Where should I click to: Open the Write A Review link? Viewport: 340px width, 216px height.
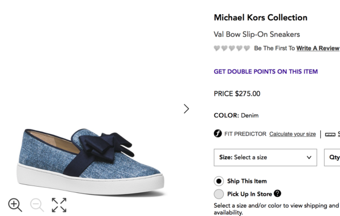[x=318, y=48]
